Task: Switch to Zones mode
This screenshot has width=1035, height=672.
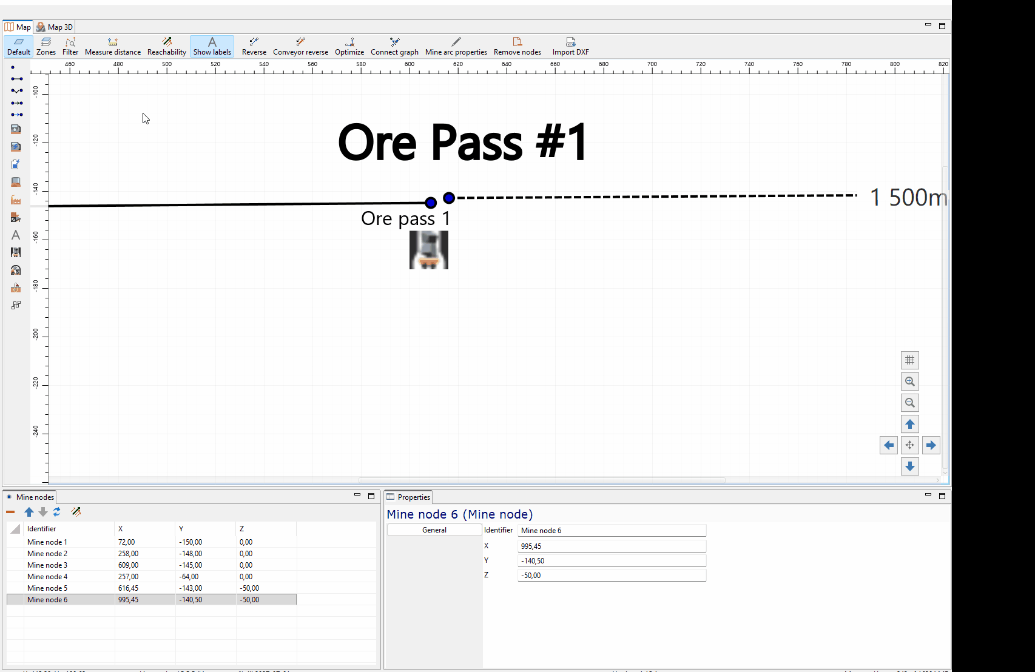Action: [46, 46]
